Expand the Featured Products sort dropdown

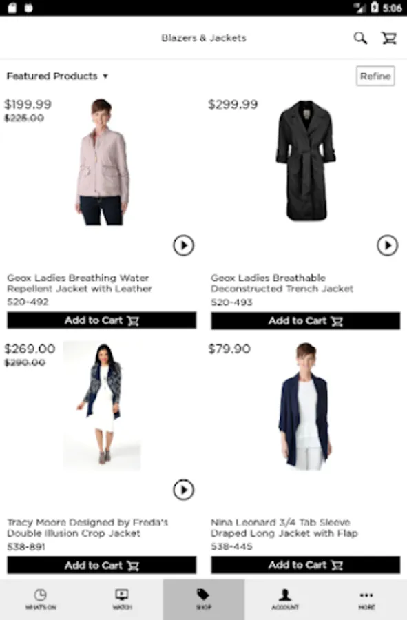point(57,76)
